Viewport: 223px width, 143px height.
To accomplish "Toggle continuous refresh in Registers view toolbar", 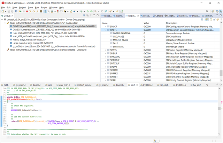I will pos(207,19).
